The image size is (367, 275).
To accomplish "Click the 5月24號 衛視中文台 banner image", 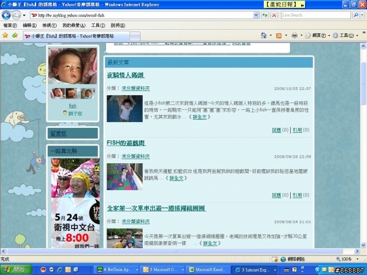I will point(75,203).
